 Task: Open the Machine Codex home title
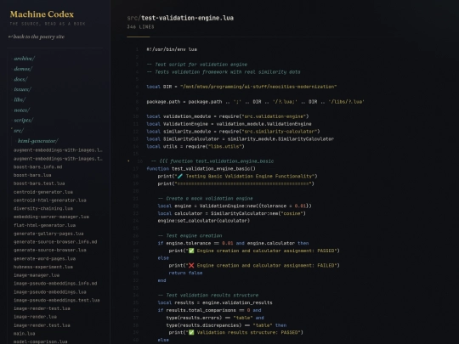42,14
